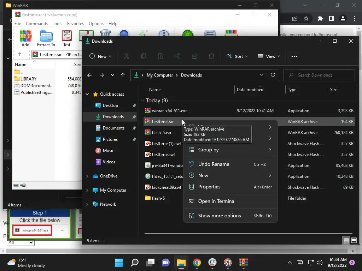Click the Chrome icon in the taskbar

pyautogui.click(x=197, y=263)
